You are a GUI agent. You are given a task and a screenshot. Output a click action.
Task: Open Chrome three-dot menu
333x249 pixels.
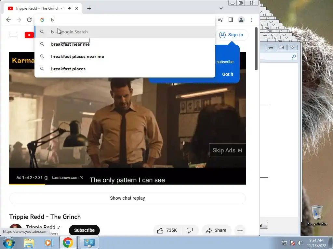tap(252, 20)
